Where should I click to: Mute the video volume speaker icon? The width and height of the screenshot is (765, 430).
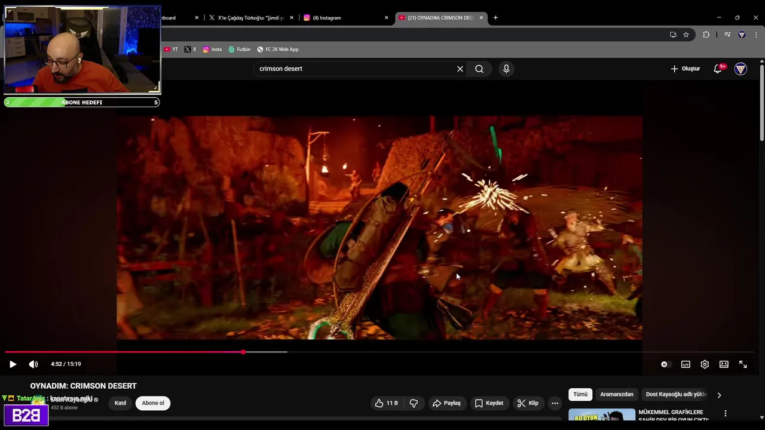pos(33,364)
